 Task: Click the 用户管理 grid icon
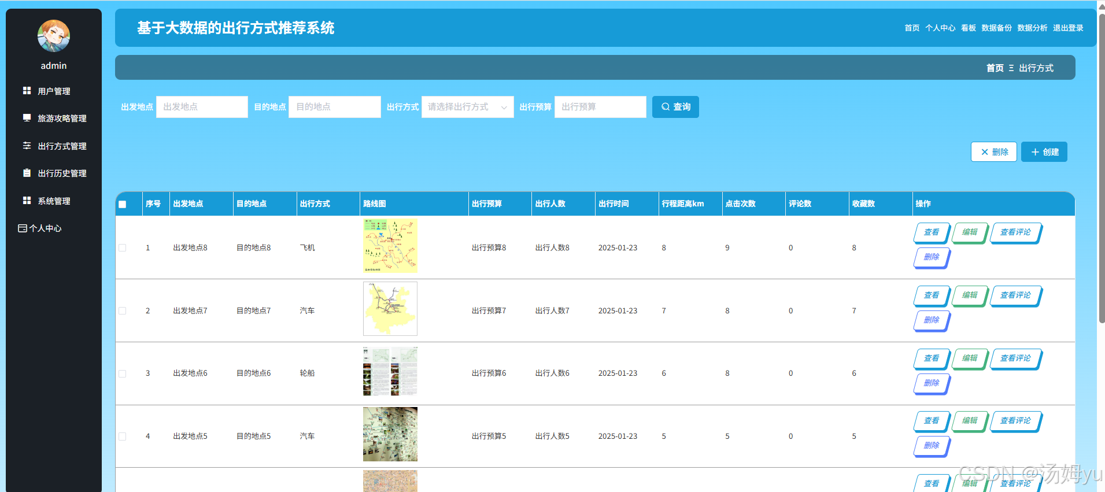[x=27, y=91]
